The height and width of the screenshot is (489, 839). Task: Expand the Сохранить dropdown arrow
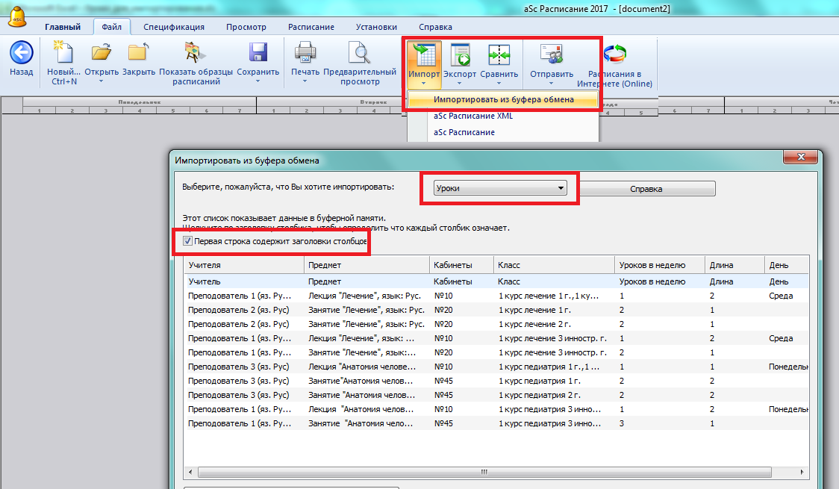click(x=258, y=81)
